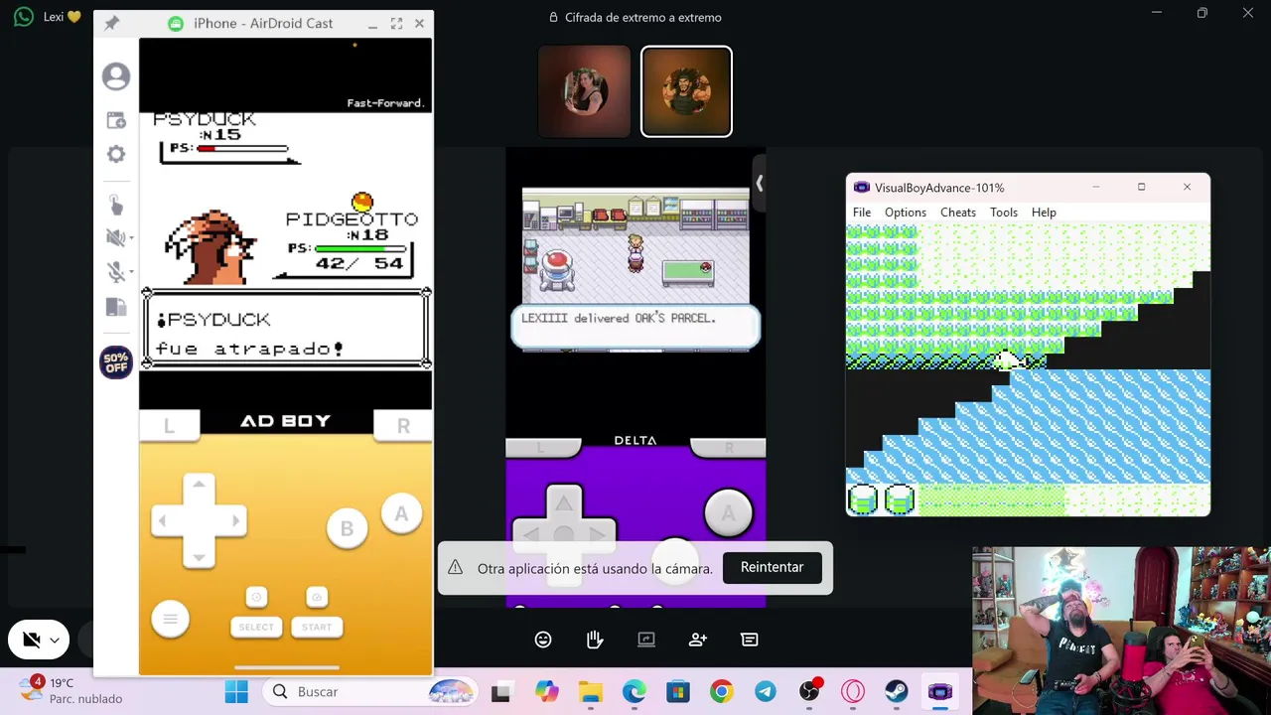Open Task View on taskbar
This screenshot has height=715, width=1271.
pyautogui.click(x=500, y=692)
